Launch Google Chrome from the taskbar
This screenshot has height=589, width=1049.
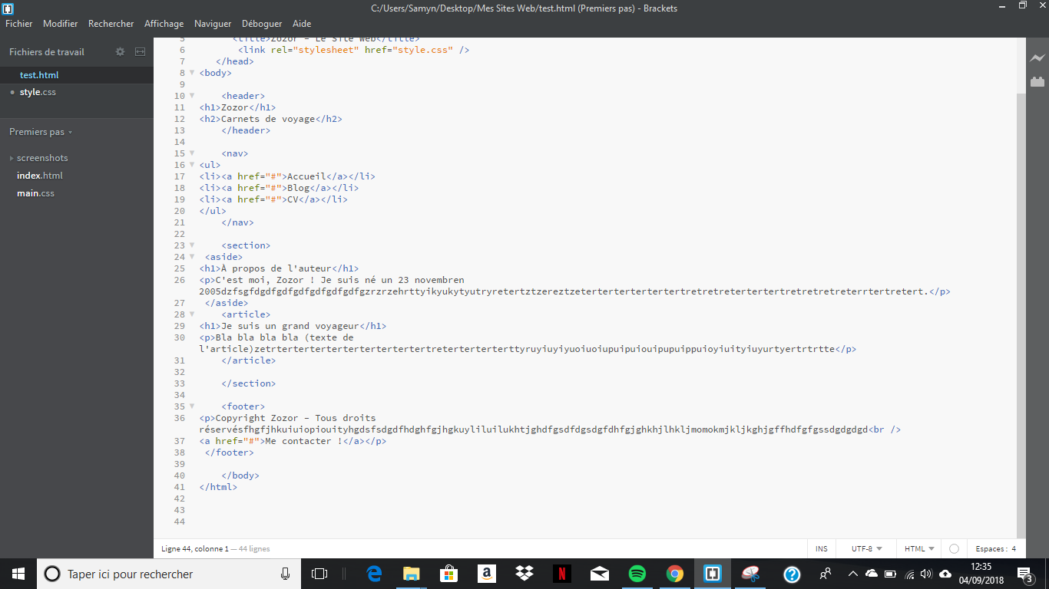(x=674, y=574)
